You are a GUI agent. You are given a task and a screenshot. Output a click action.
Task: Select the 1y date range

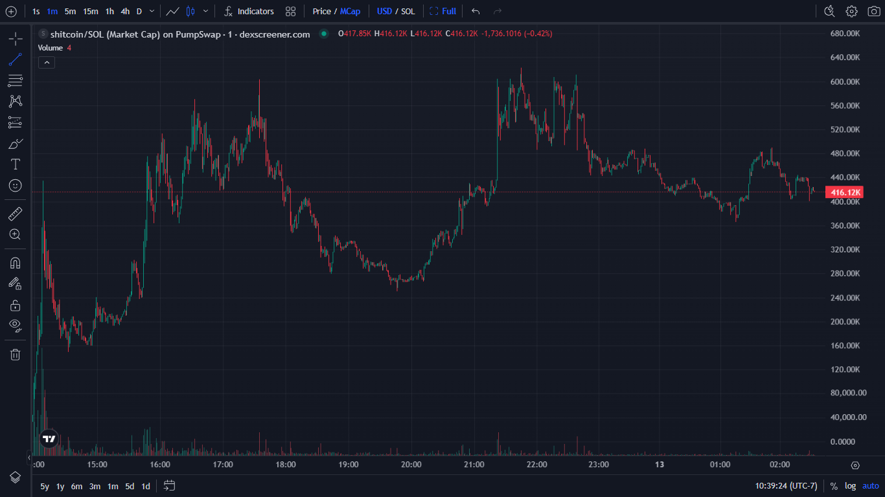click(60, 486)
